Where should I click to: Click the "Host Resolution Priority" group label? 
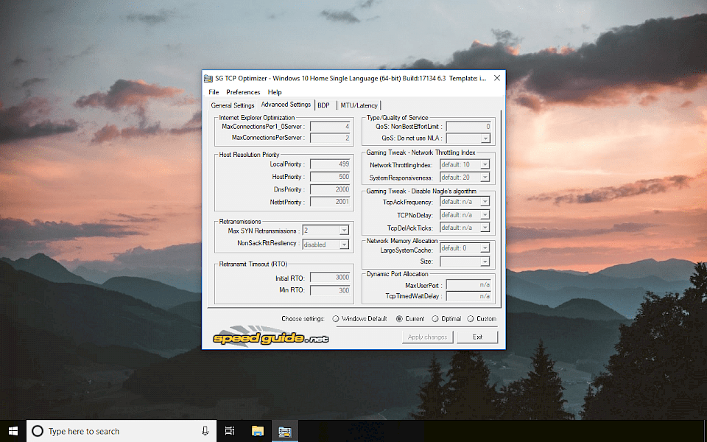pos(249,154)
